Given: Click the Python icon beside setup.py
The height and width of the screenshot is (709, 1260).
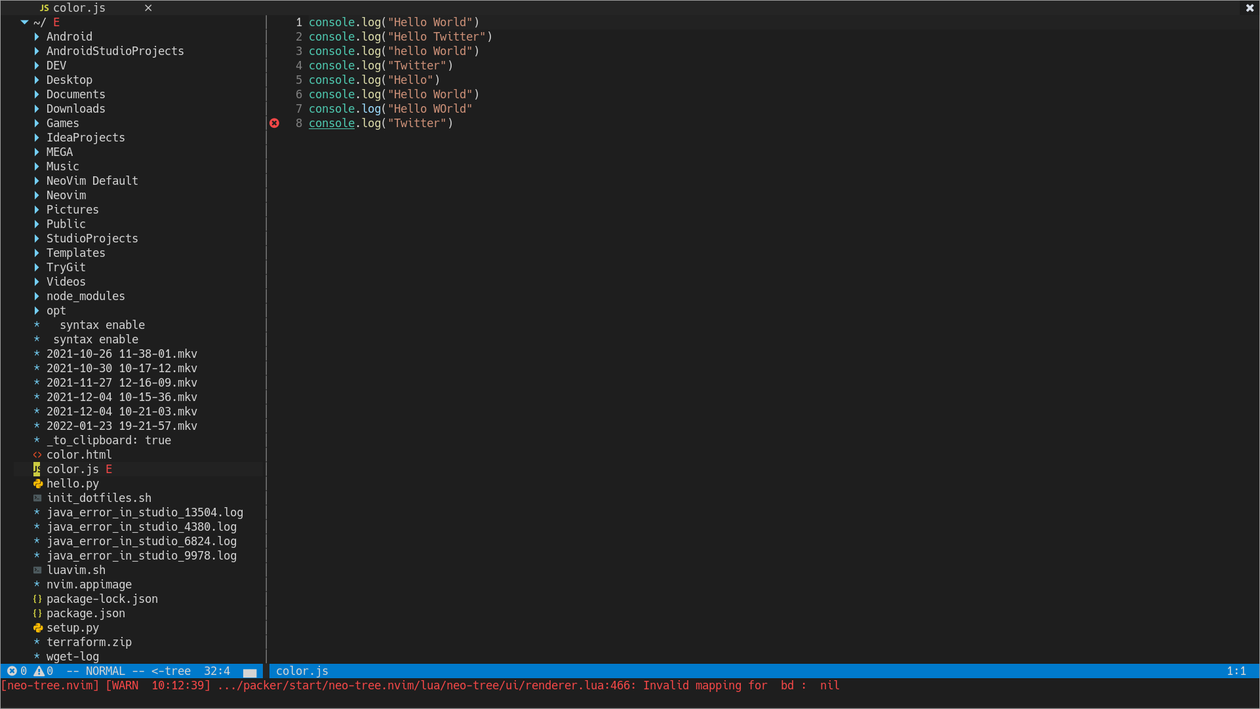Looking at the screenshot, I should [37, 628].
